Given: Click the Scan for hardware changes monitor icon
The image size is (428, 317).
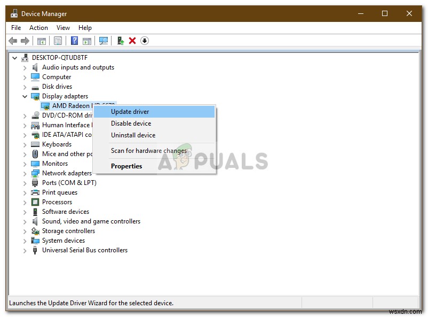Looking at the screenshot, I should (104, 41).
